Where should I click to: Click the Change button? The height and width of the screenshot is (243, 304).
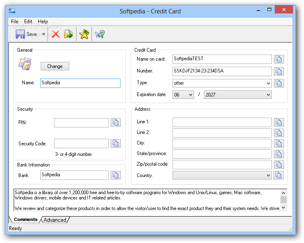click(x=55, y=66)
